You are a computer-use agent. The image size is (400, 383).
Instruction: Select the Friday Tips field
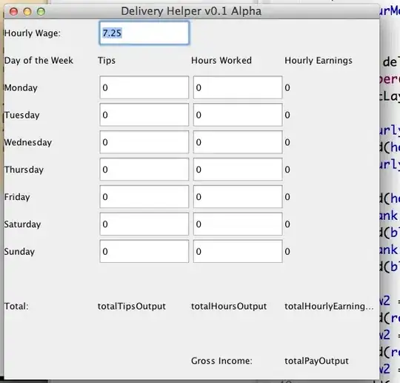pyautogui.click(x=144, y=197)
